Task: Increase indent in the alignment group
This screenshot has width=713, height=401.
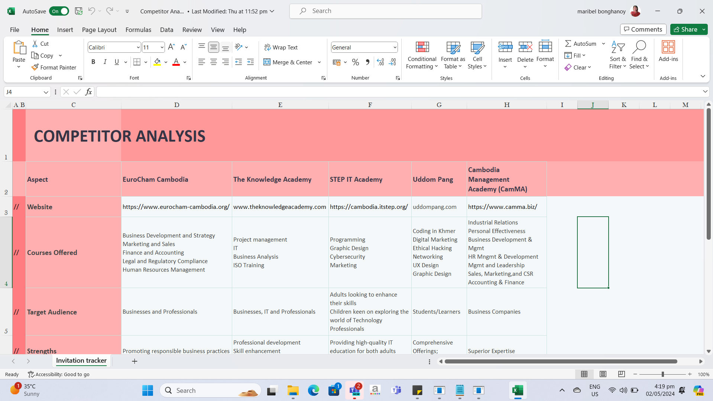Action: click(x=250, y=62)
